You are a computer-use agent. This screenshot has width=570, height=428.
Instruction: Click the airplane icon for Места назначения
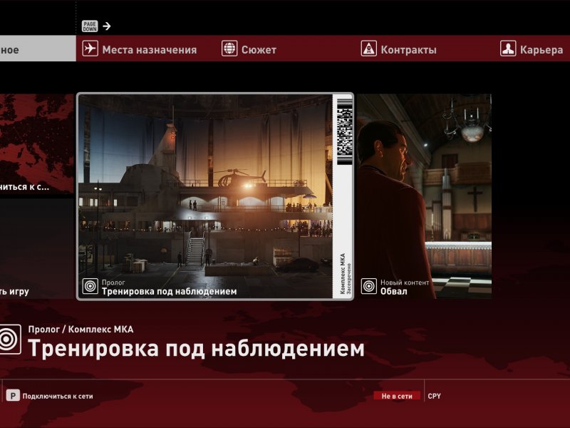(90, 49)
